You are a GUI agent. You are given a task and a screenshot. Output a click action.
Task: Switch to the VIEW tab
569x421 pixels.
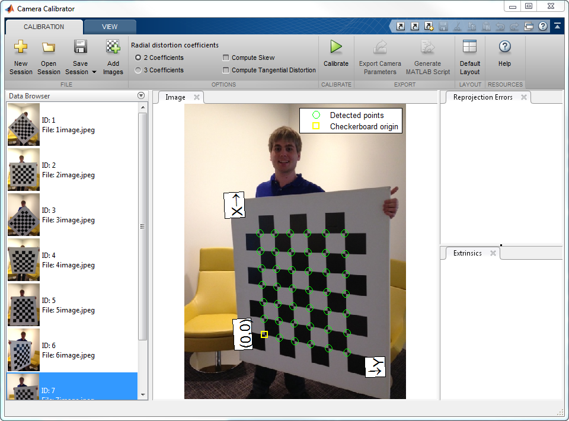tap(110, 26)
